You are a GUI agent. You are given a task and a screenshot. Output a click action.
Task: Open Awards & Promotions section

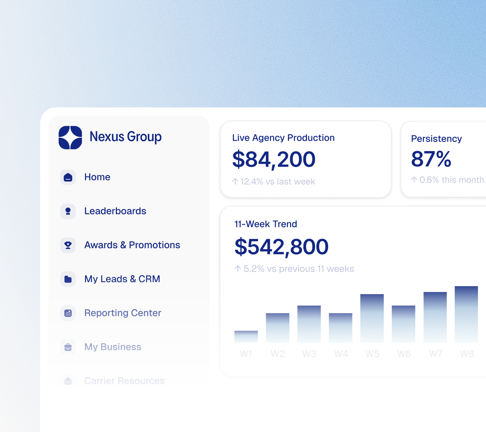coord(132,245)
